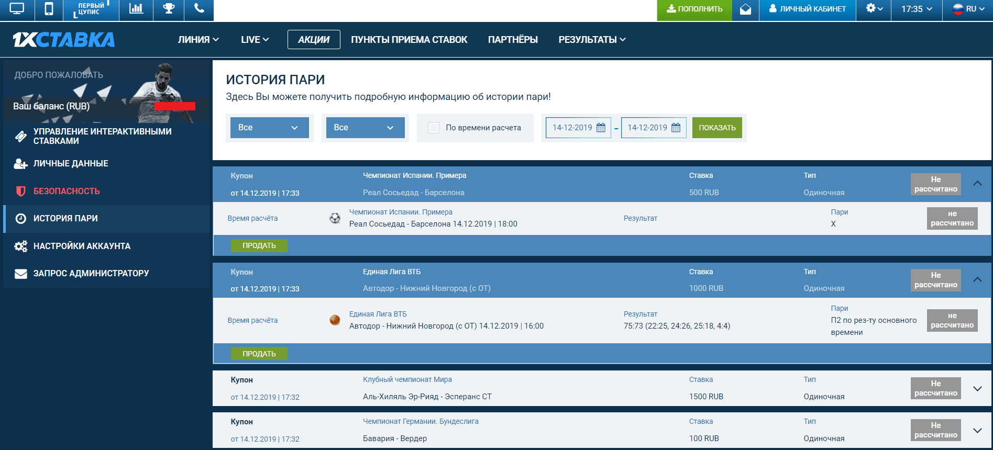993x450 pixels.
Task: Open calendar for the start date
Action: [601, 128]
